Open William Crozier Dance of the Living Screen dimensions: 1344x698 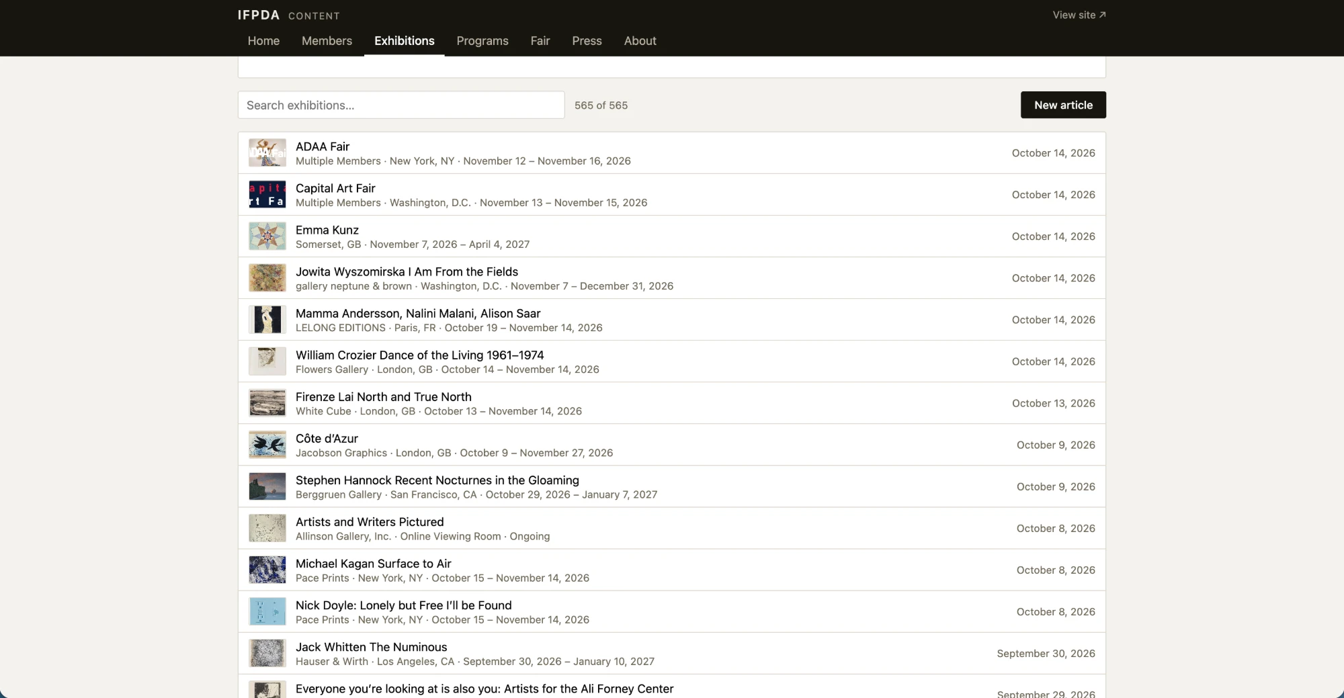click(x=420, y=355)
